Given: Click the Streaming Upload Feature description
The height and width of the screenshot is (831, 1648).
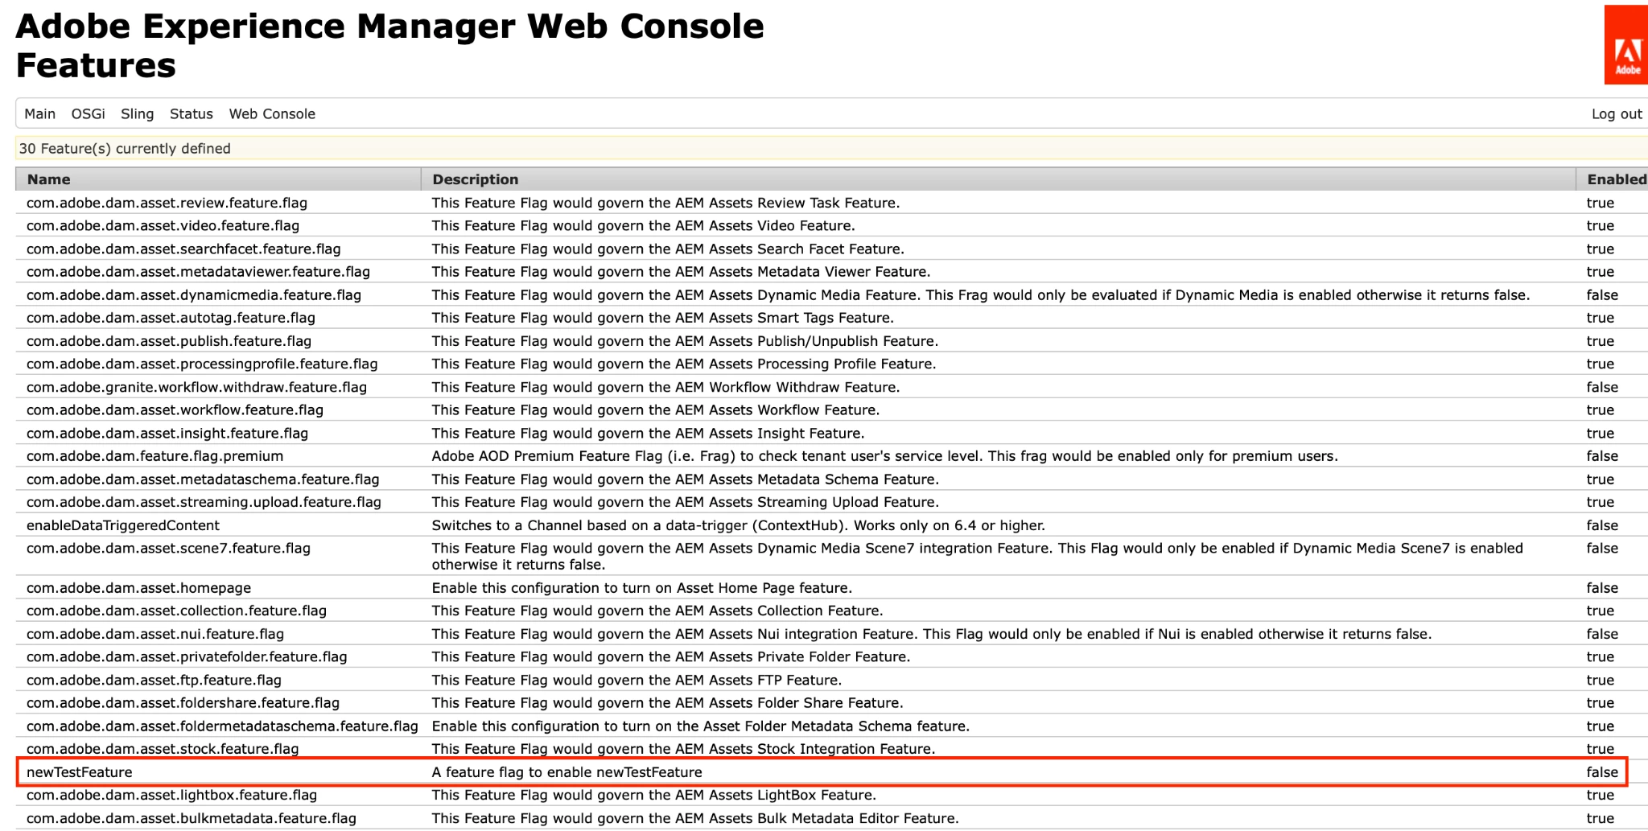Looking at the screenshot, I should [x=685, y=503].
